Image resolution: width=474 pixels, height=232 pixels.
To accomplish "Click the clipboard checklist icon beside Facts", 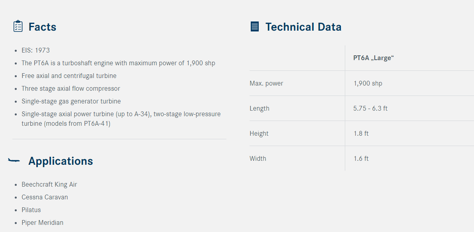I will [18, 26].
